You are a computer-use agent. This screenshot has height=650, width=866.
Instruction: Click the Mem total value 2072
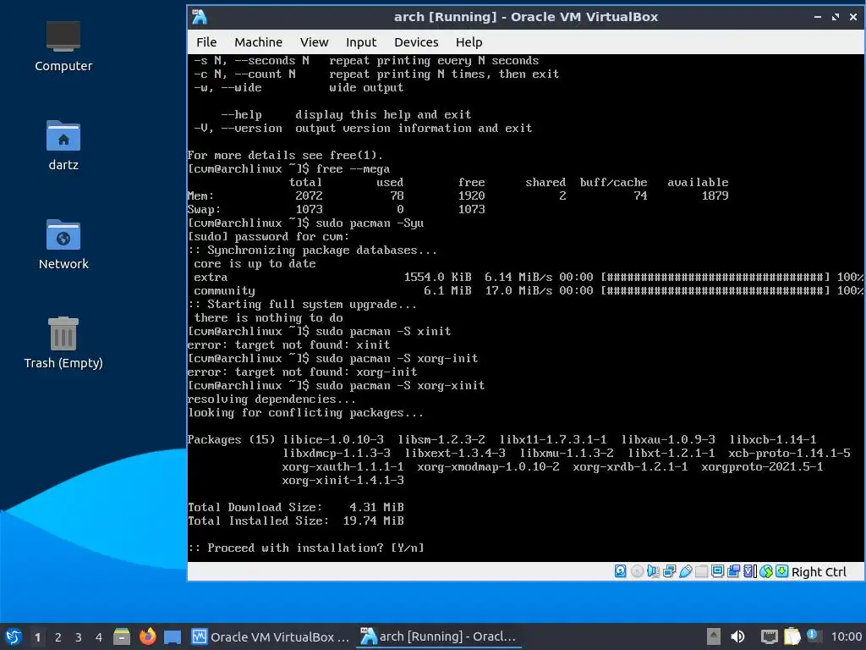point(308,196)
